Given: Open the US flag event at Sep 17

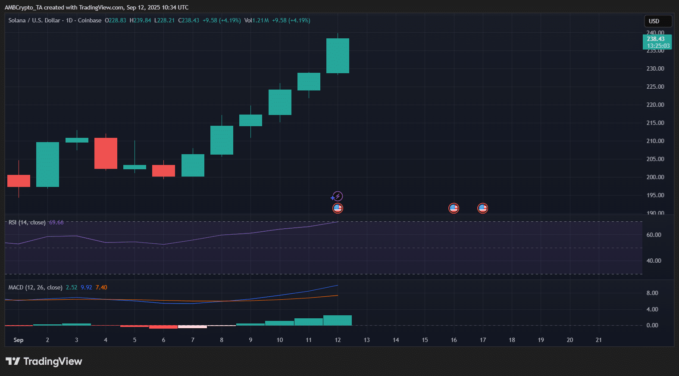Looking at the screenshot, I should tap(482, 208).
